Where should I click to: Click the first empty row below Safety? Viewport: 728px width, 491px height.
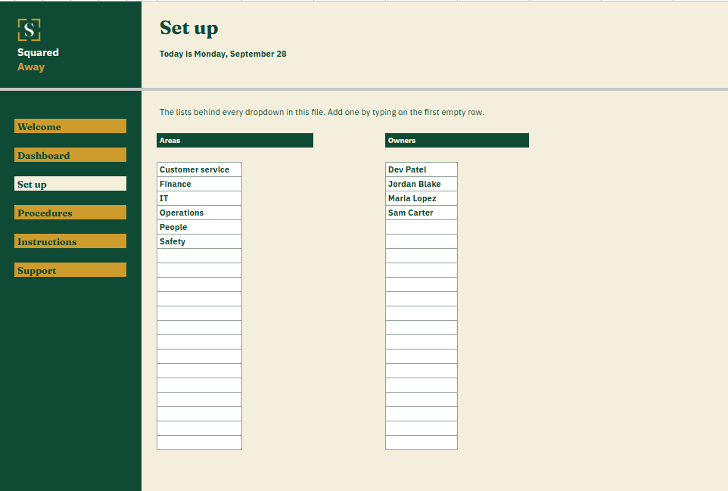coord(199,256)
